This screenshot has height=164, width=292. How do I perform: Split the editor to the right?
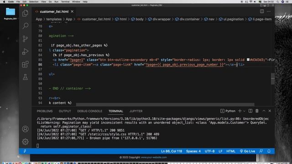262,11
